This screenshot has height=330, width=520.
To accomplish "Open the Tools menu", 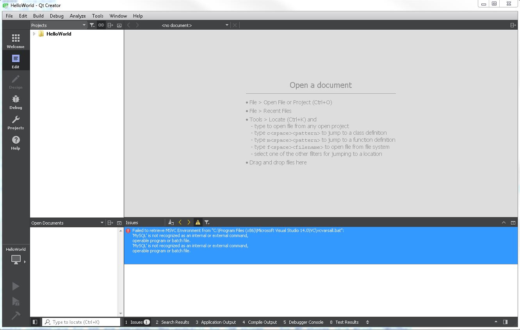I will pyautogui.click(x=98, y=16).
